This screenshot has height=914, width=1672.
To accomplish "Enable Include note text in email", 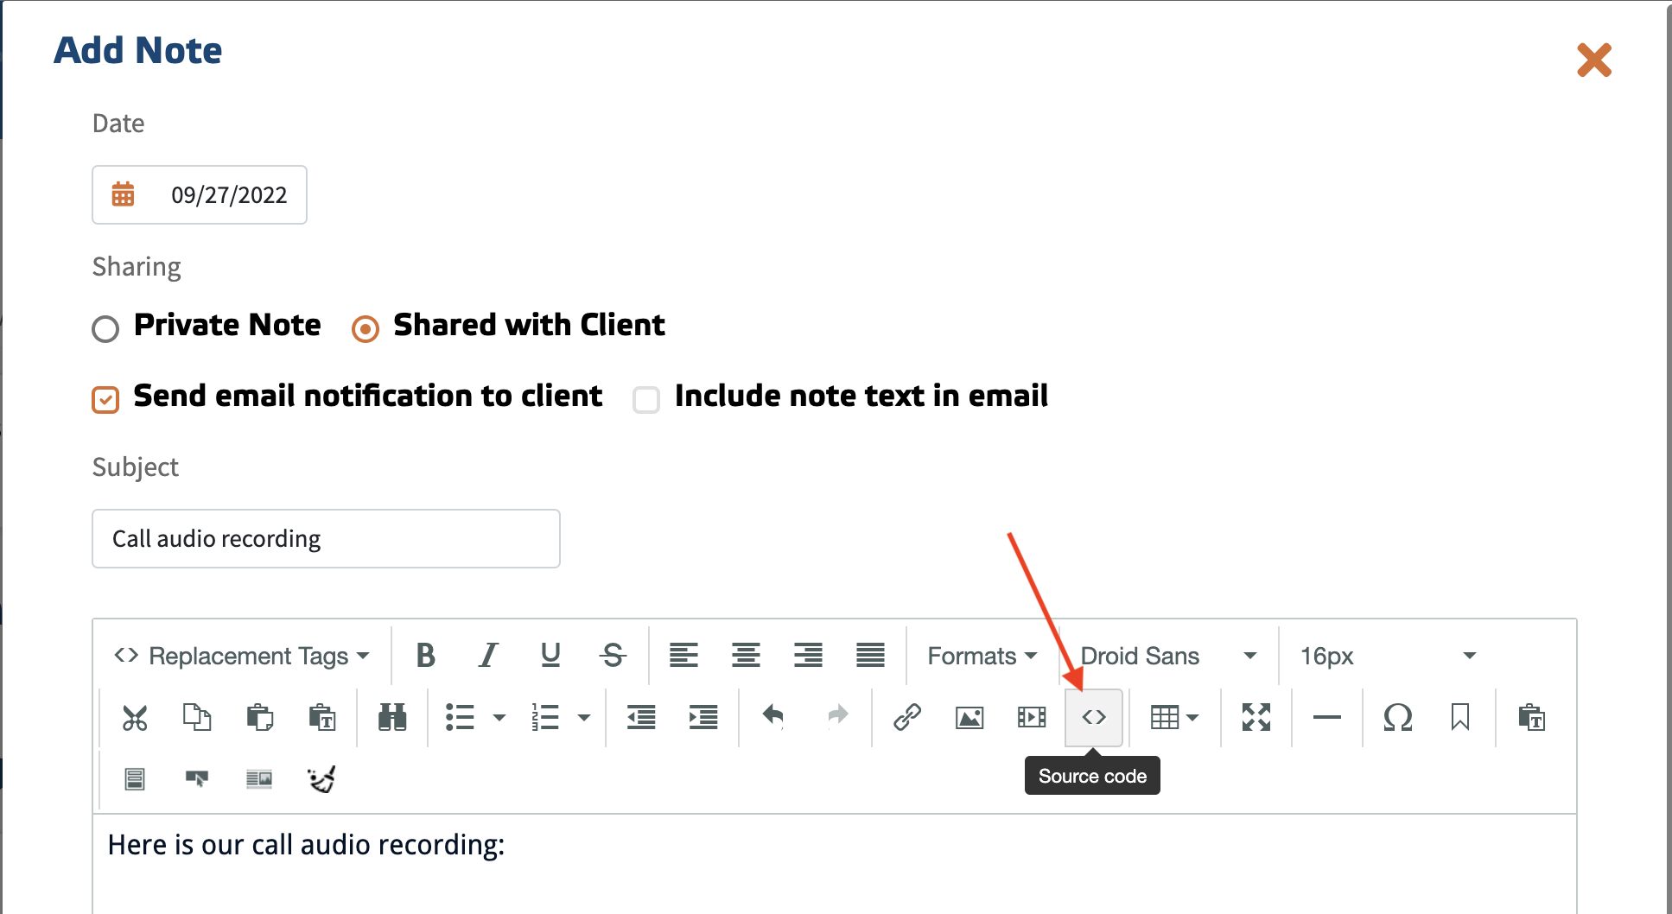I will point(646,400).
